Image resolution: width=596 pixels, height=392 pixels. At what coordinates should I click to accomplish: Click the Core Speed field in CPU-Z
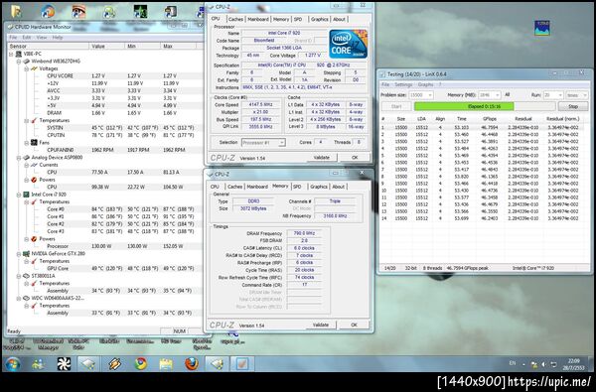point(260,105)
